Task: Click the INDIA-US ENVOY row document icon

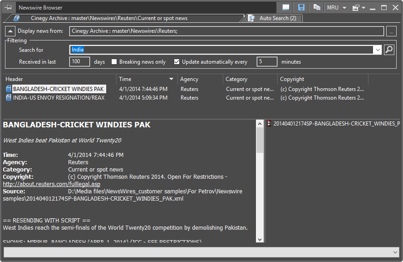Action: coord(9,98)
